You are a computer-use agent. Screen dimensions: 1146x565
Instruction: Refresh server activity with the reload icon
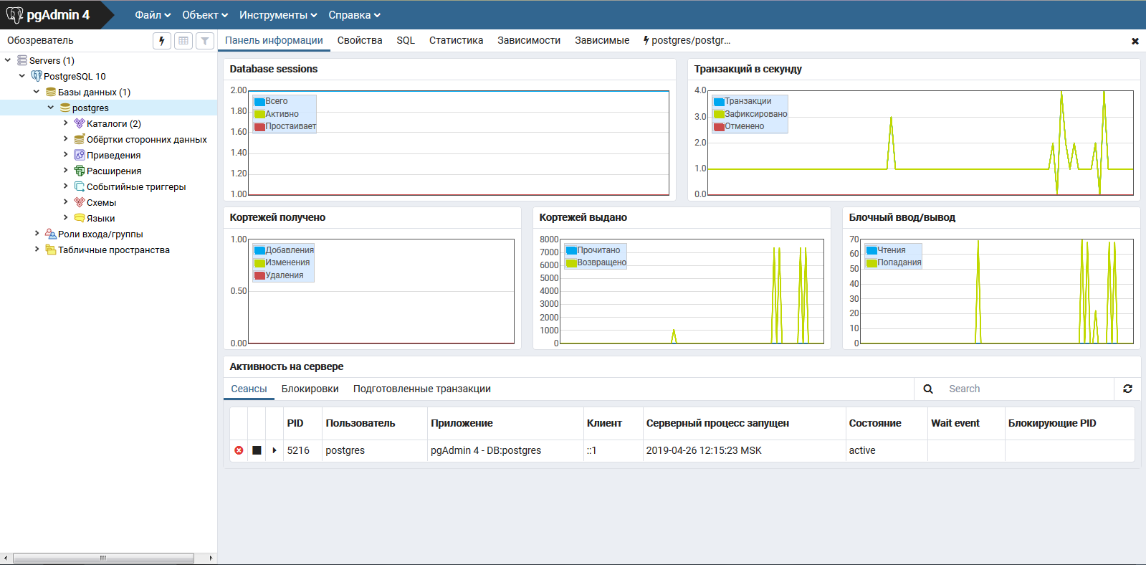coord(1127,389)
